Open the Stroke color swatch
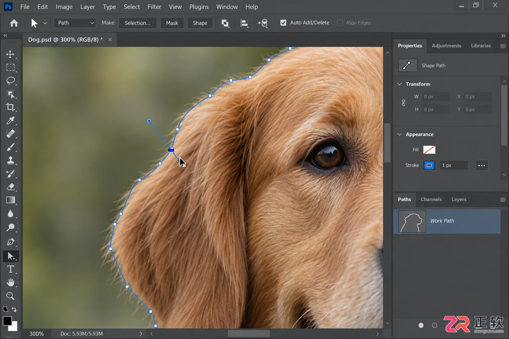The image size is (509, 339). pyautogui.click(x=429, y=165)
